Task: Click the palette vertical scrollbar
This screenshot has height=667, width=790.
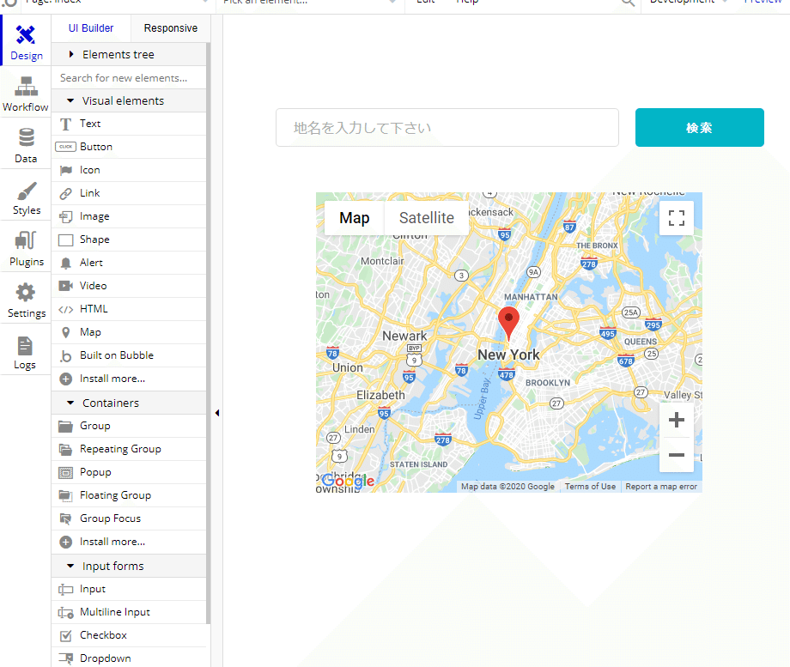Action: click(208, 332)
